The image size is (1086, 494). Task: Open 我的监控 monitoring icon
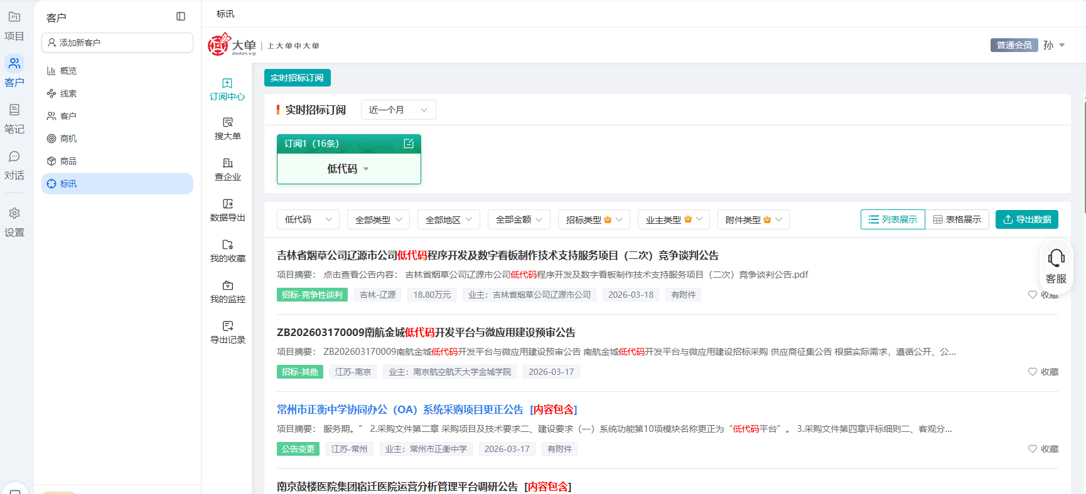(x=227, y=286)
